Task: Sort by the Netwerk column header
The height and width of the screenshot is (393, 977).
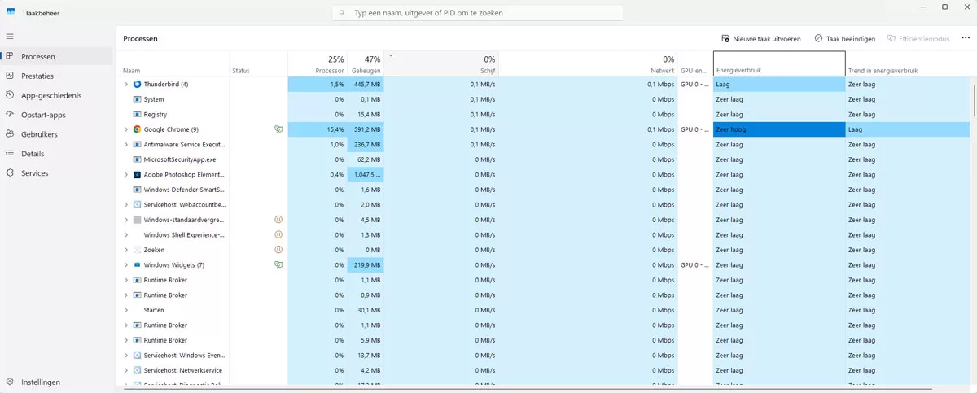Action: point(588,64)
